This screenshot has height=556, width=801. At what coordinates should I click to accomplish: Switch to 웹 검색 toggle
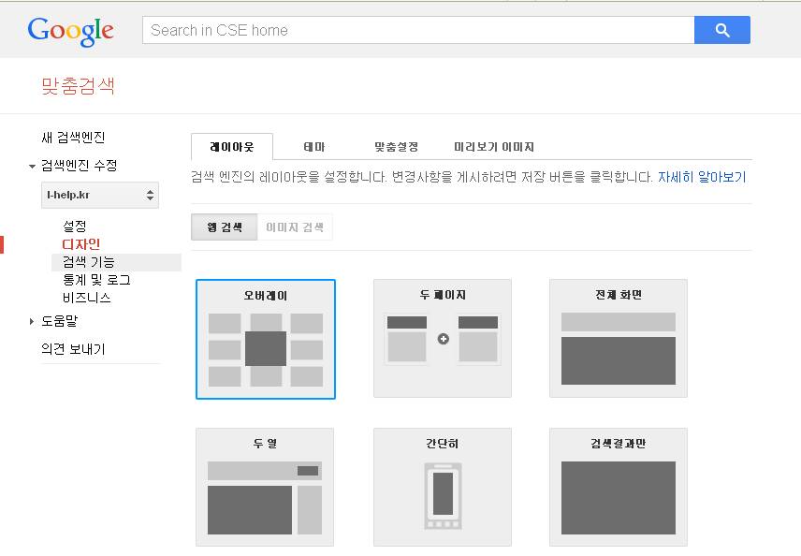224,227
